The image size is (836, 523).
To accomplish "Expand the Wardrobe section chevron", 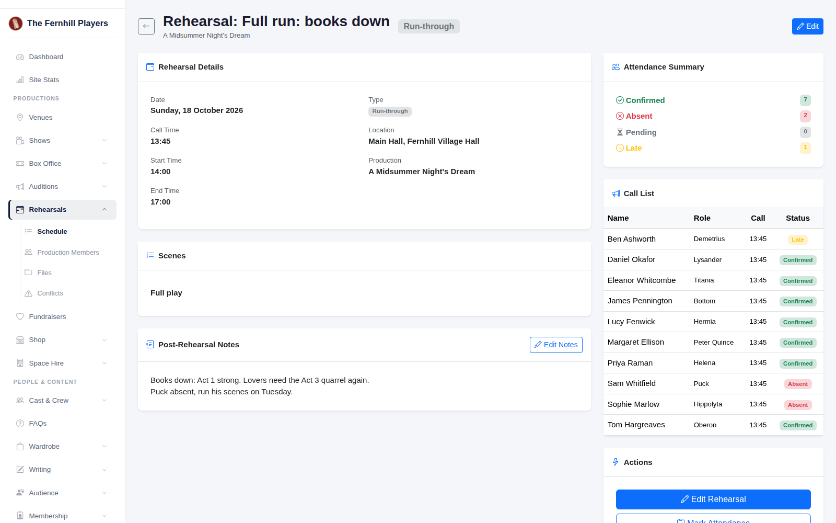I will (x=104, y=447).
